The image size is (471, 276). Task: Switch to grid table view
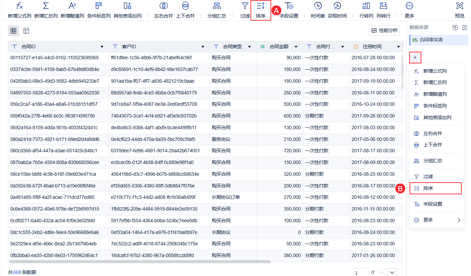click(13, 31)
